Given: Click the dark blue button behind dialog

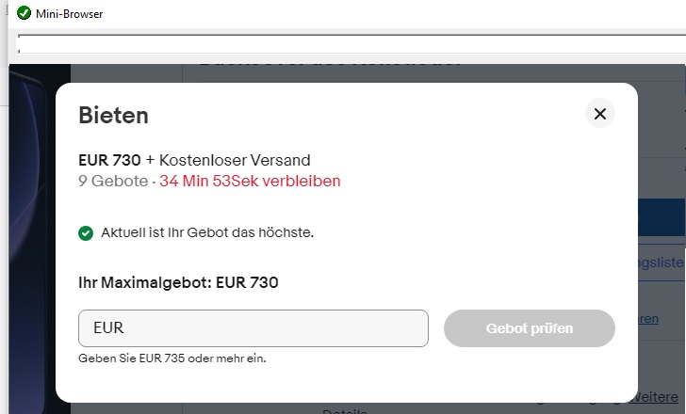Looking at the screenshot, I should click(661, 216).
